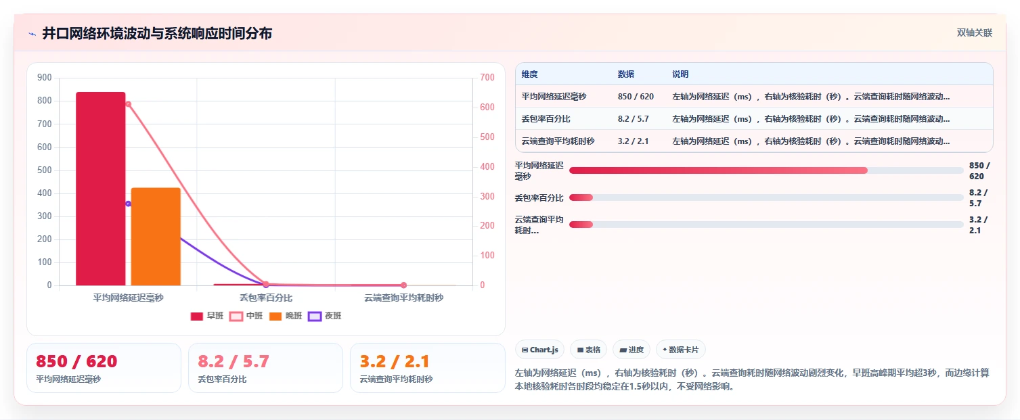Click the pink data point above 云端查询平均耗时秒
Image resolution: width=1020 pixels, height=420 pixels.
point(403,285)
